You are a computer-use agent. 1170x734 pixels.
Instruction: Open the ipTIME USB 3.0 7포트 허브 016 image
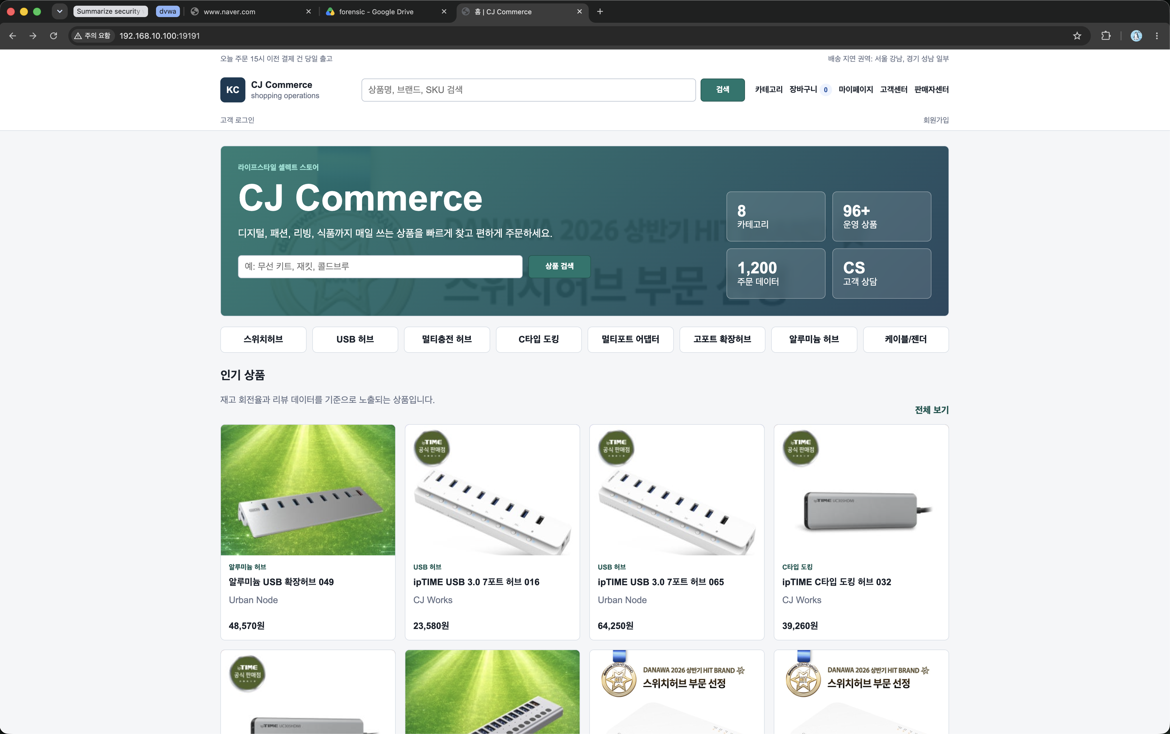pos(492,490)
